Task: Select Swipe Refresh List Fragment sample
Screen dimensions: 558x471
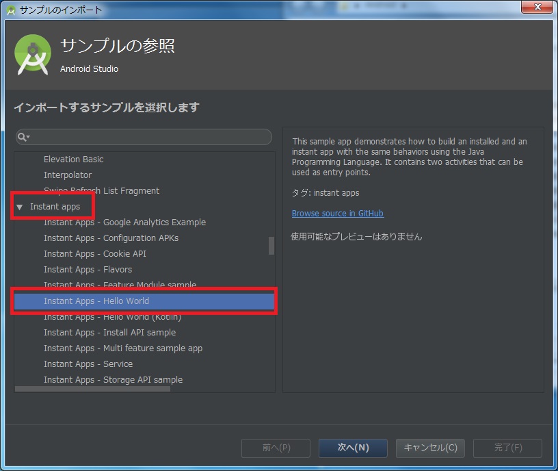Action: tap(101, 190)
